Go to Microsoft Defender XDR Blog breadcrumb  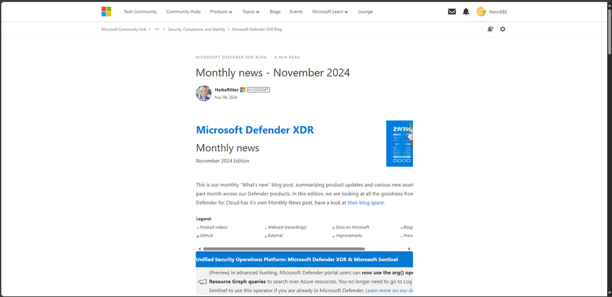pos(257,29)
